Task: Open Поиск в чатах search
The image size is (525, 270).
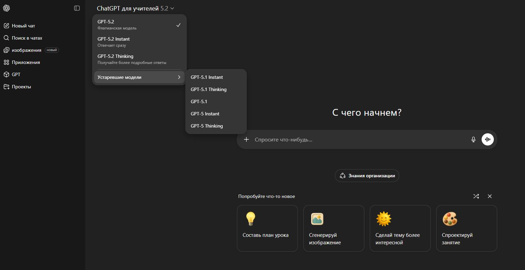Action: pos(27,38)
